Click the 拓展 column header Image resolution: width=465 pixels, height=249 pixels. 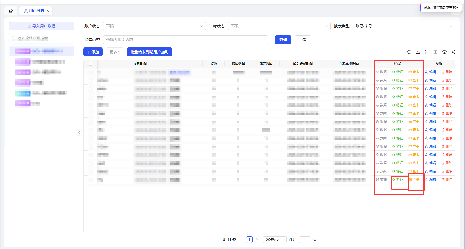tap(398, 64)
